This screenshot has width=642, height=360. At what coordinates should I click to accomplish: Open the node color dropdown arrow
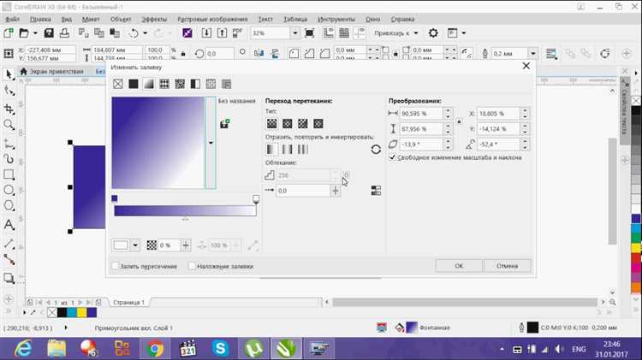point(135,245)
